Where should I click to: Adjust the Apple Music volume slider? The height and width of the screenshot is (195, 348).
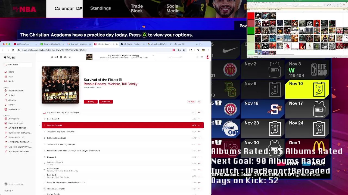176,57
